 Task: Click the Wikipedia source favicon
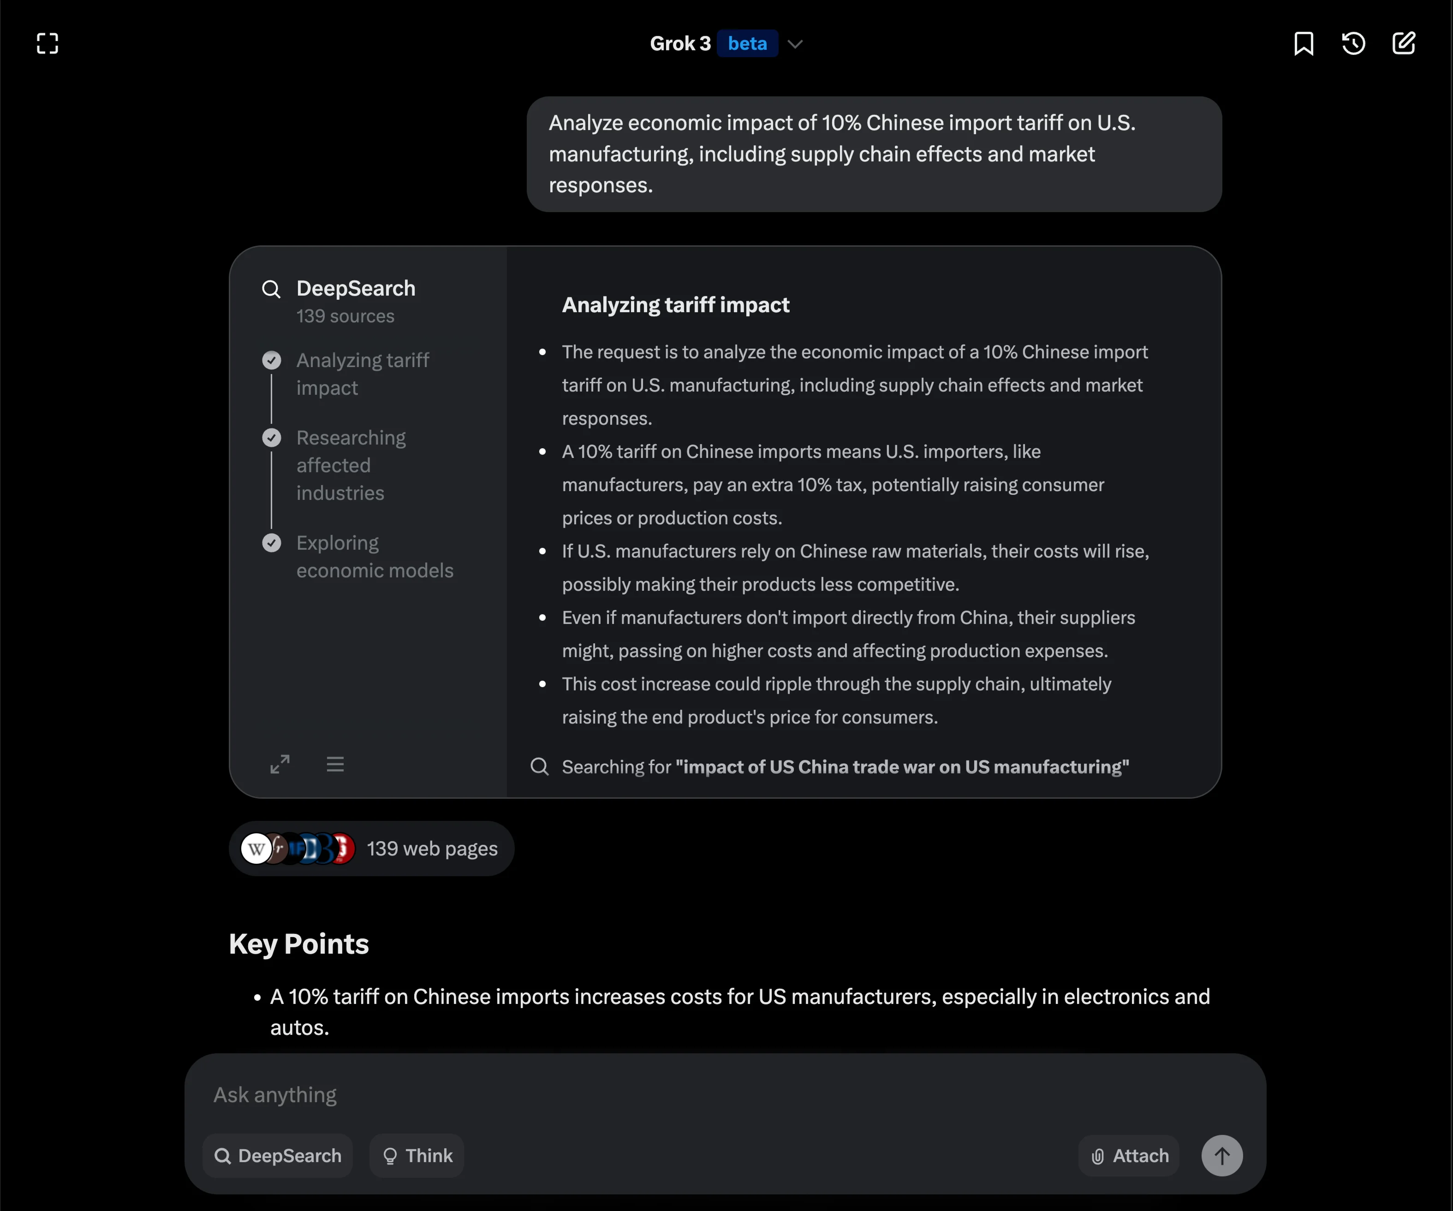[256, 849]
